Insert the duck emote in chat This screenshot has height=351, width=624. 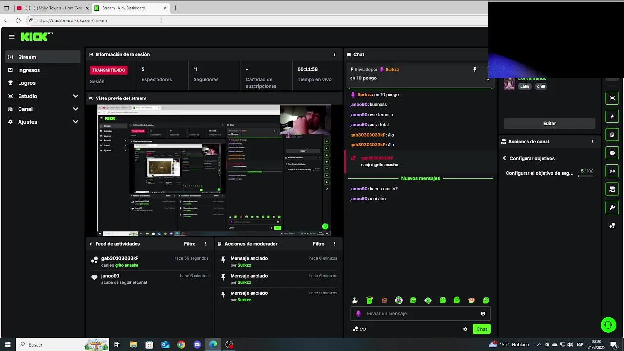tap(355, 300)
